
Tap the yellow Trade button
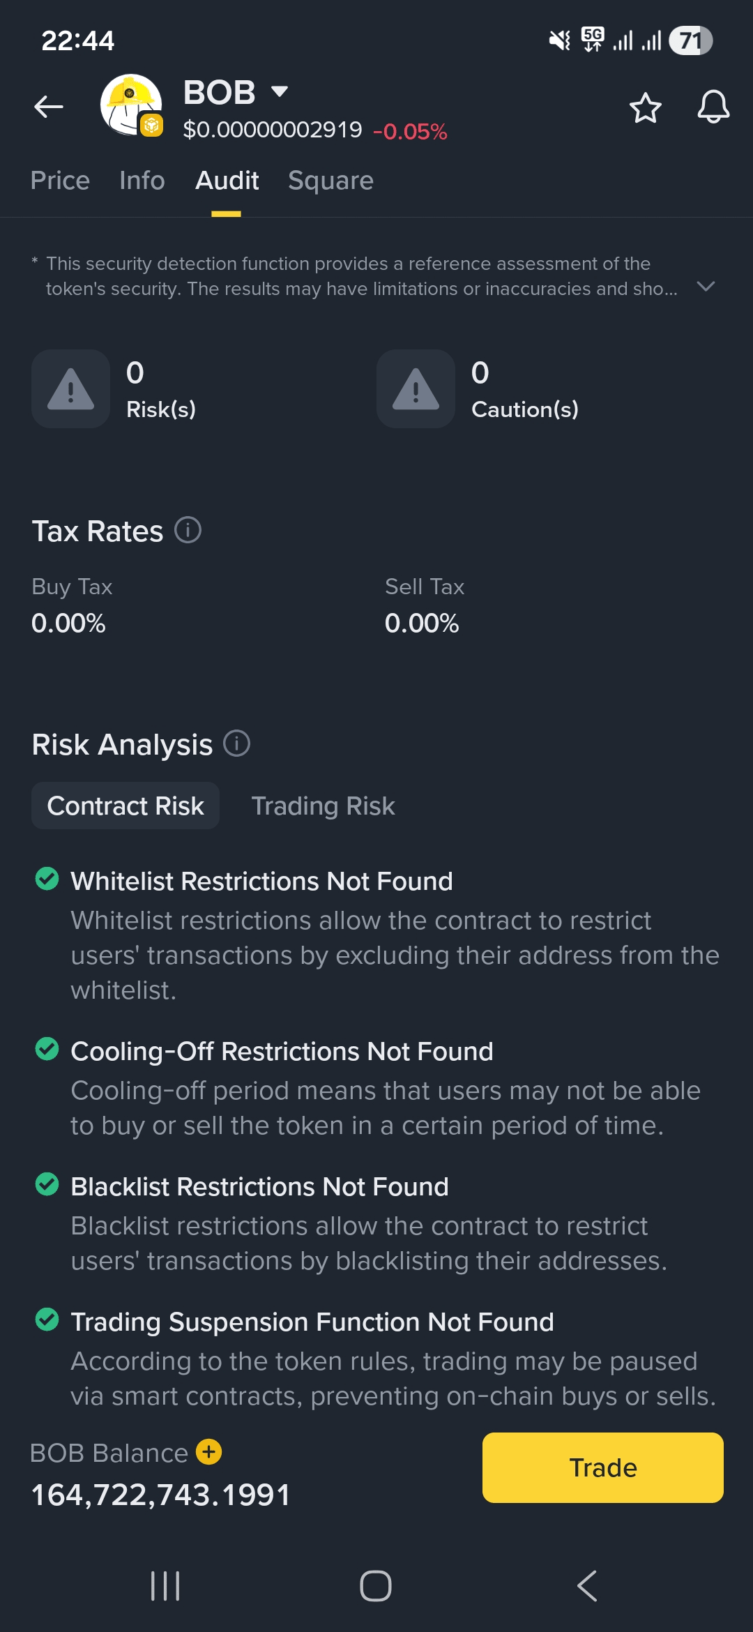click(603, 1467)
